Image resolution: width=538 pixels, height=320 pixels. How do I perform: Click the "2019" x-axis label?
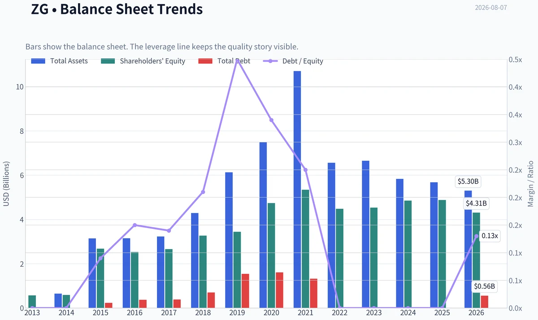coord(237,313)
